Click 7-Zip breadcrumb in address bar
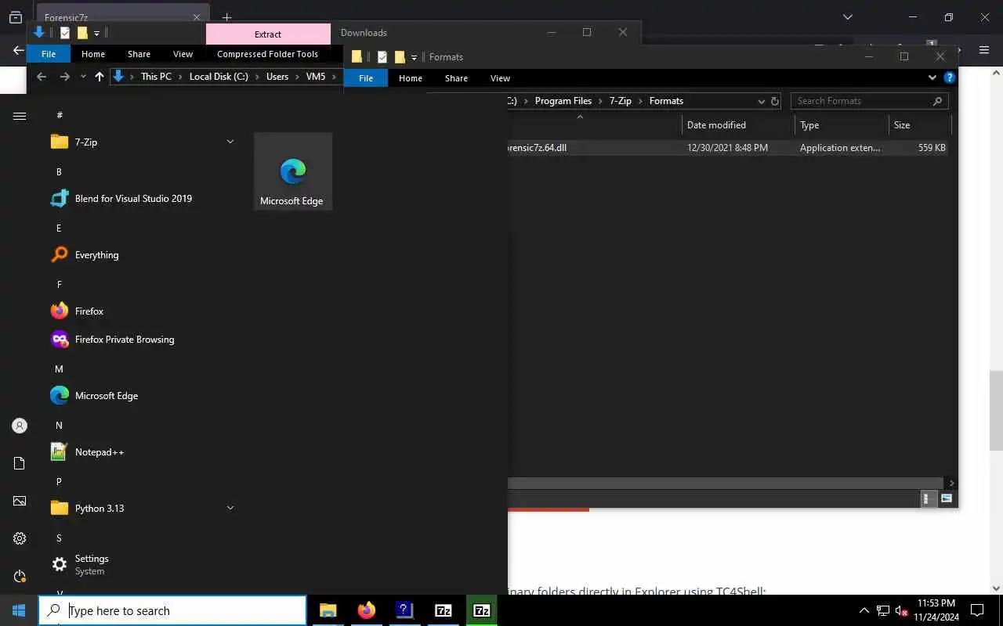1003x626 pixels. (620, 101)
